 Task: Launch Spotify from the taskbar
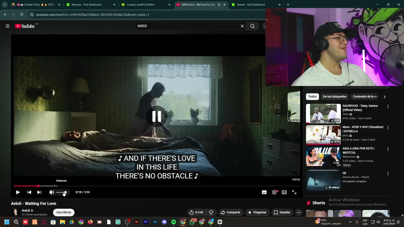(174, 222)
